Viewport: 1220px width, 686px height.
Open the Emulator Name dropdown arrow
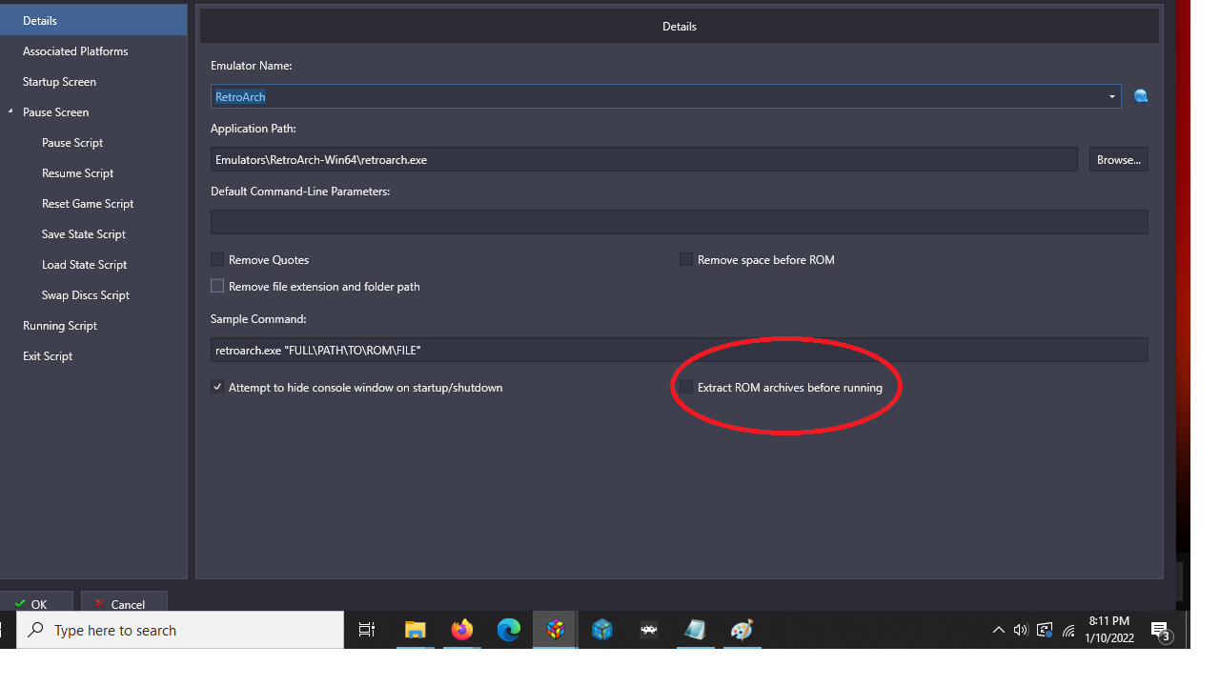[x=1111, y=97]
